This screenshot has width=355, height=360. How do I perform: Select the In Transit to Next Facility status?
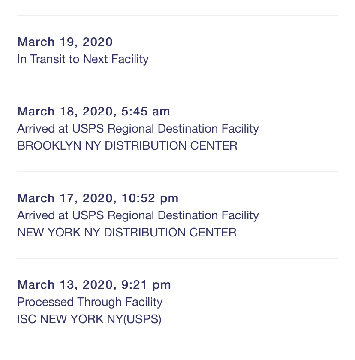tap(83, 59)
